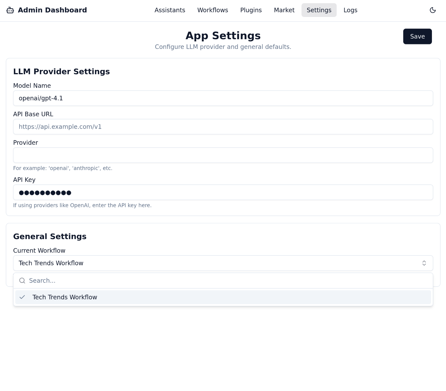Open the Market section
Screen dimensions: 446x391
click(x=284, y=10)
